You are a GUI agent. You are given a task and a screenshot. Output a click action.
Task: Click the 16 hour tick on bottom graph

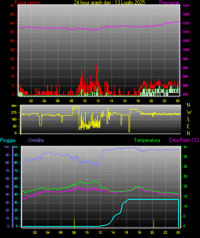[126, 232]
